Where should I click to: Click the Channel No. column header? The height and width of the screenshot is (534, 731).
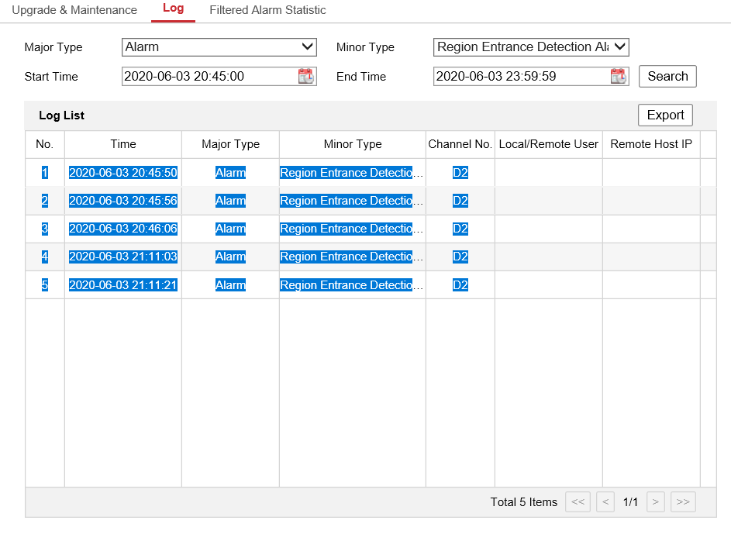point(460,144)
